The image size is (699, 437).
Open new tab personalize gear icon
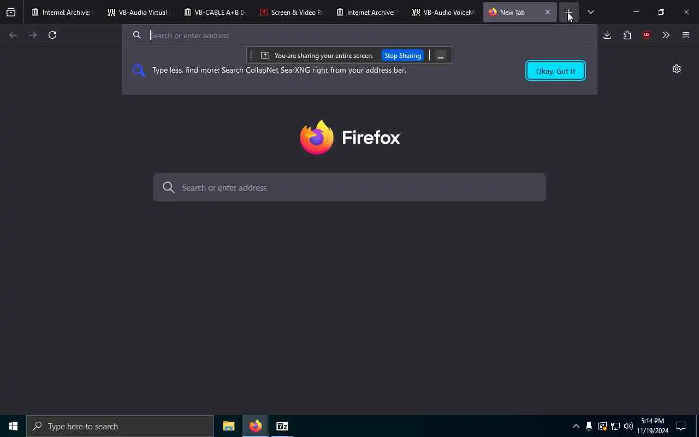(x=677, y=69)
